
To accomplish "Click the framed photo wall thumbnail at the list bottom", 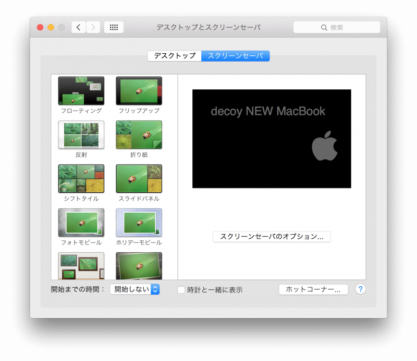I will [81, 266].
